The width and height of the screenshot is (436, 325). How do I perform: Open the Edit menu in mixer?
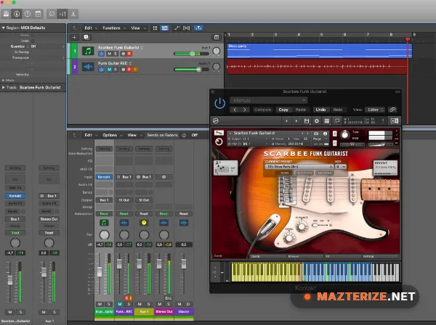tap(91, 135)
